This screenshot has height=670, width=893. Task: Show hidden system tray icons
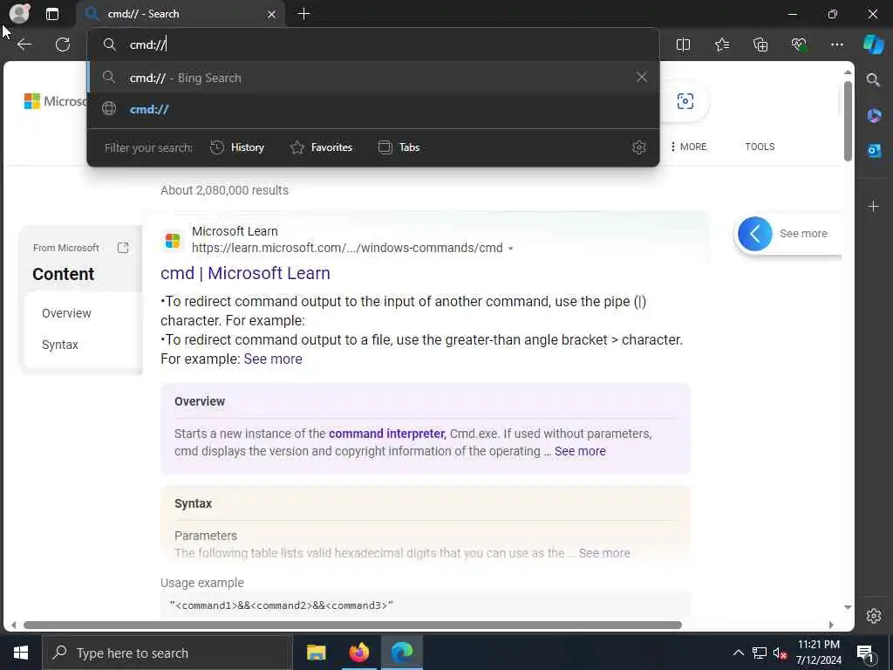tap(738, 653)
